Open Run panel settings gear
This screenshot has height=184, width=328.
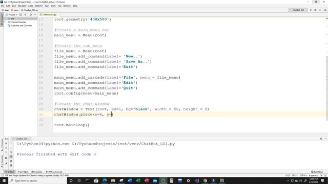(x=321, y=139)
